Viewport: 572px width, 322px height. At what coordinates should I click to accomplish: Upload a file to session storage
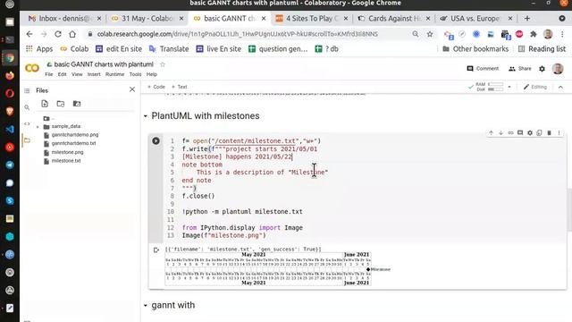point(45,104)
